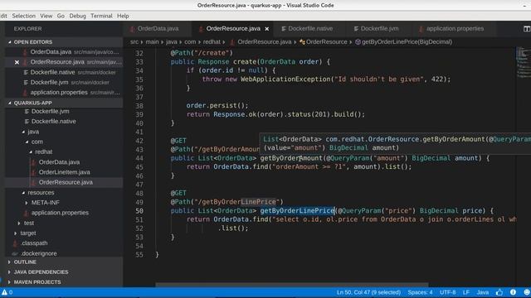This screenshot has width=531, height=298.
Task: Click the Ln 50, Col 47 position indicator
Action: click(x=368, y=292)
